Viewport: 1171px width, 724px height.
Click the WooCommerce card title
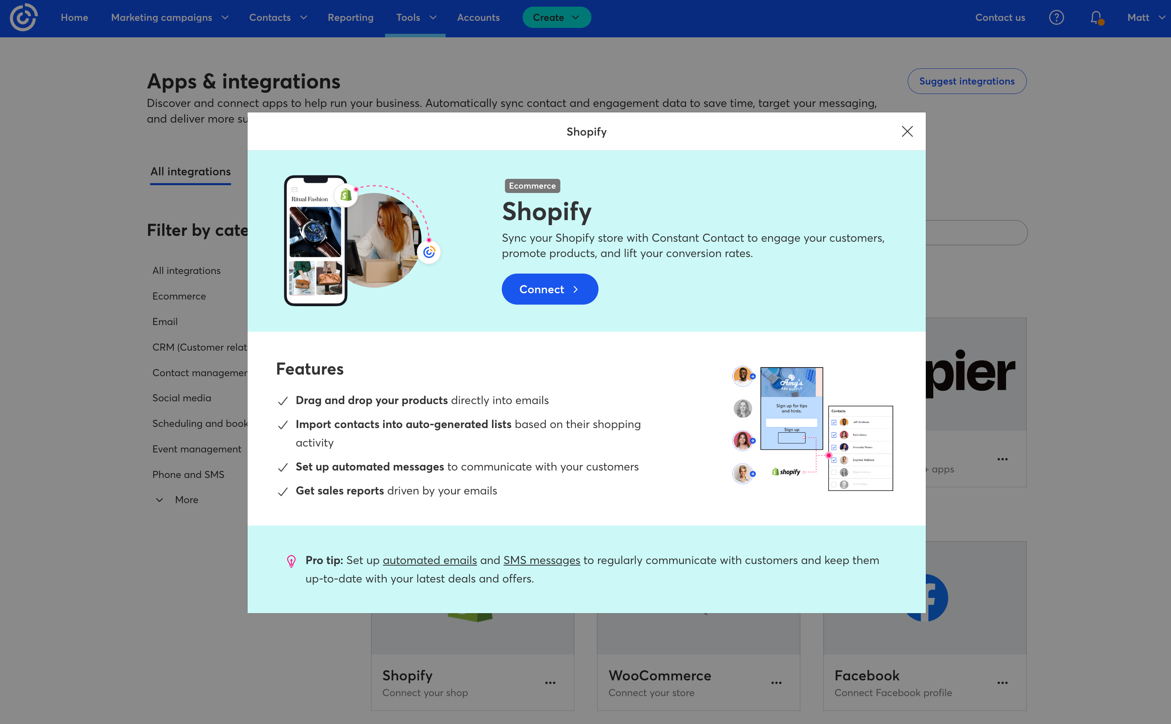click(660, 676)
